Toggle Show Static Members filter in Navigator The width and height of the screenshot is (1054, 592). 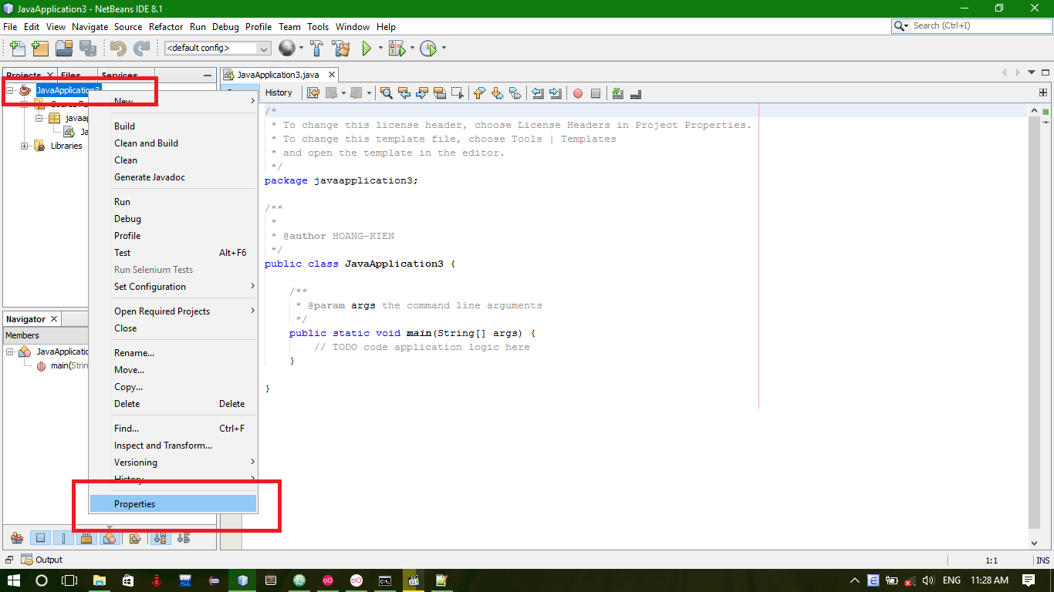click(x=63, y=538)
